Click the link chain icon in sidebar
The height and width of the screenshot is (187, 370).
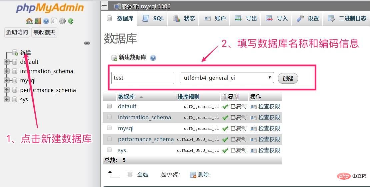pyautogui.click(x=87, y=43)
